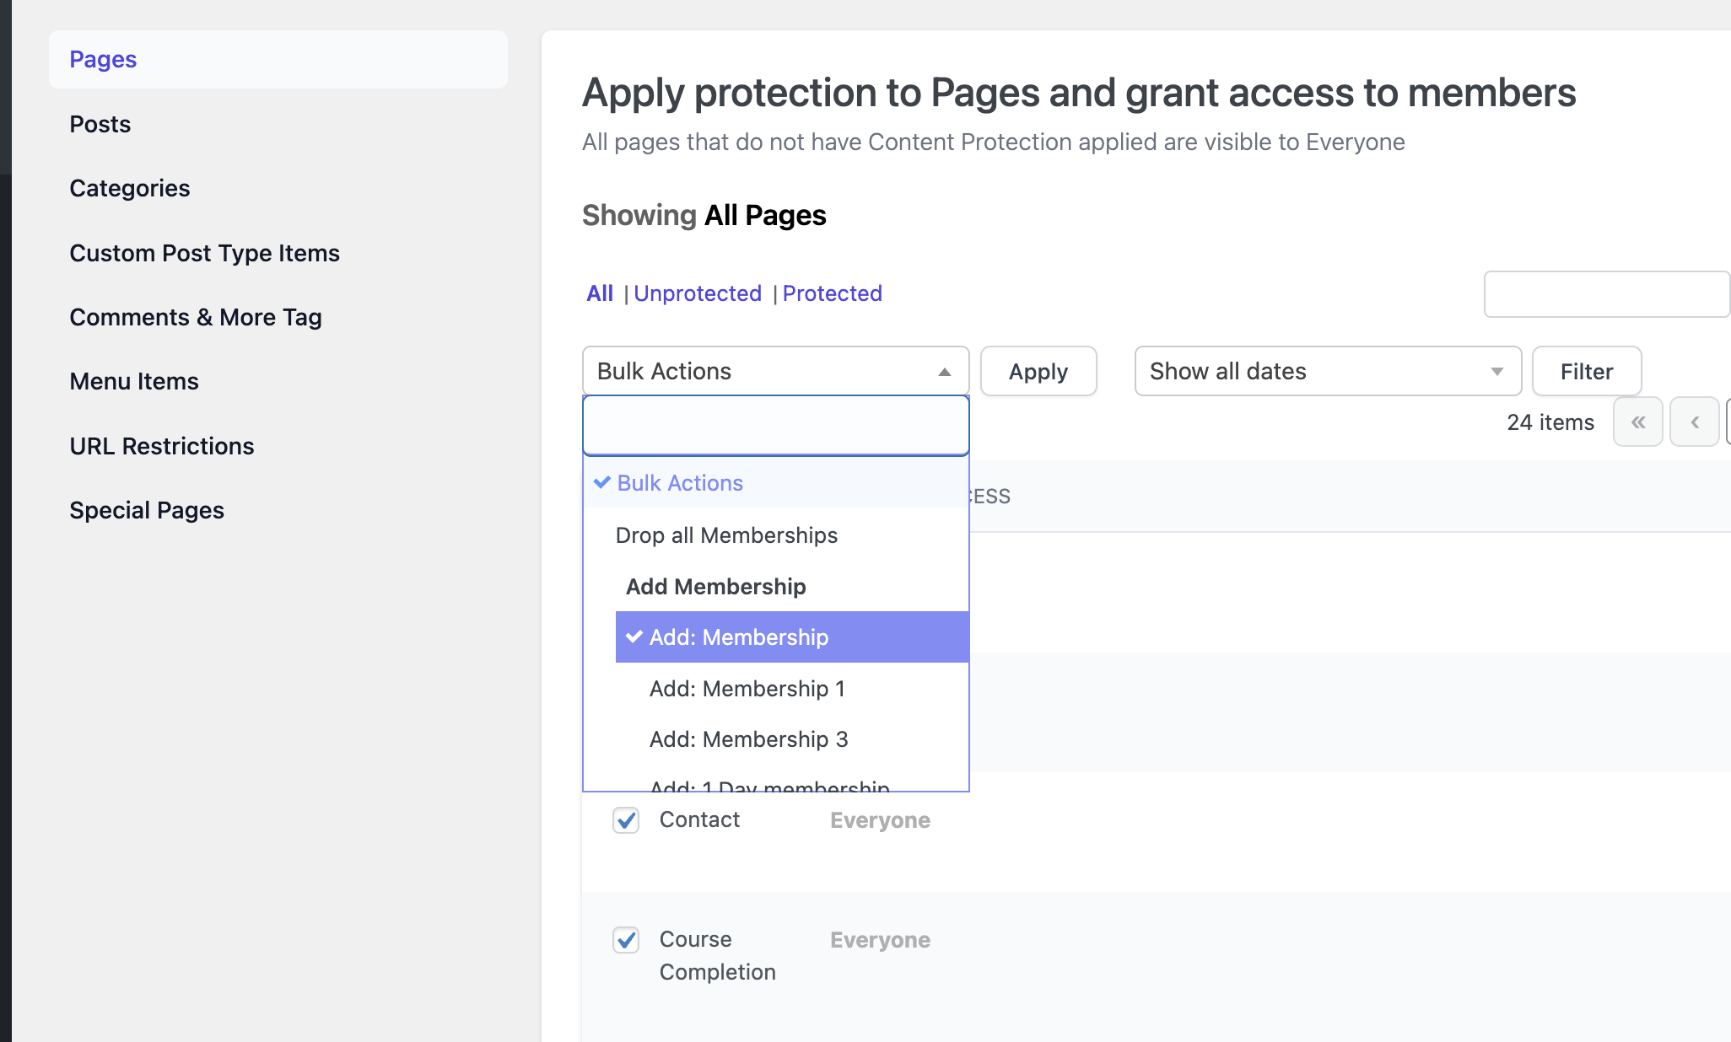The width and height of the screenshot is (1731, 1042).
Task: Click the Filter button
Action: click(1586, 371)
